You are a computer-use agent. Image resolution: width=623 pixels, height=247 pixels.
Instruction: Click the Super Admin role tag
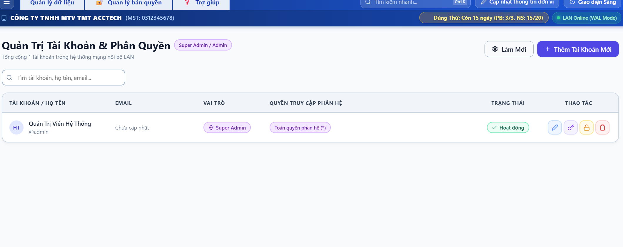click(227, 127)
